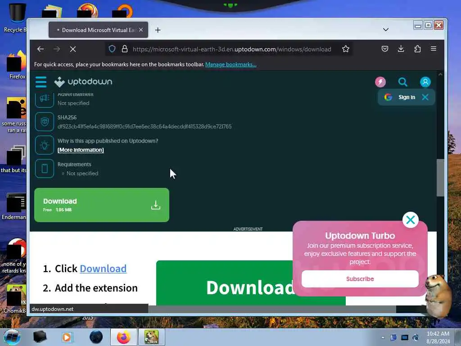
Task: Open the Uptodown search magnifier
Action: pyautogui.click(x=403, y=82)
